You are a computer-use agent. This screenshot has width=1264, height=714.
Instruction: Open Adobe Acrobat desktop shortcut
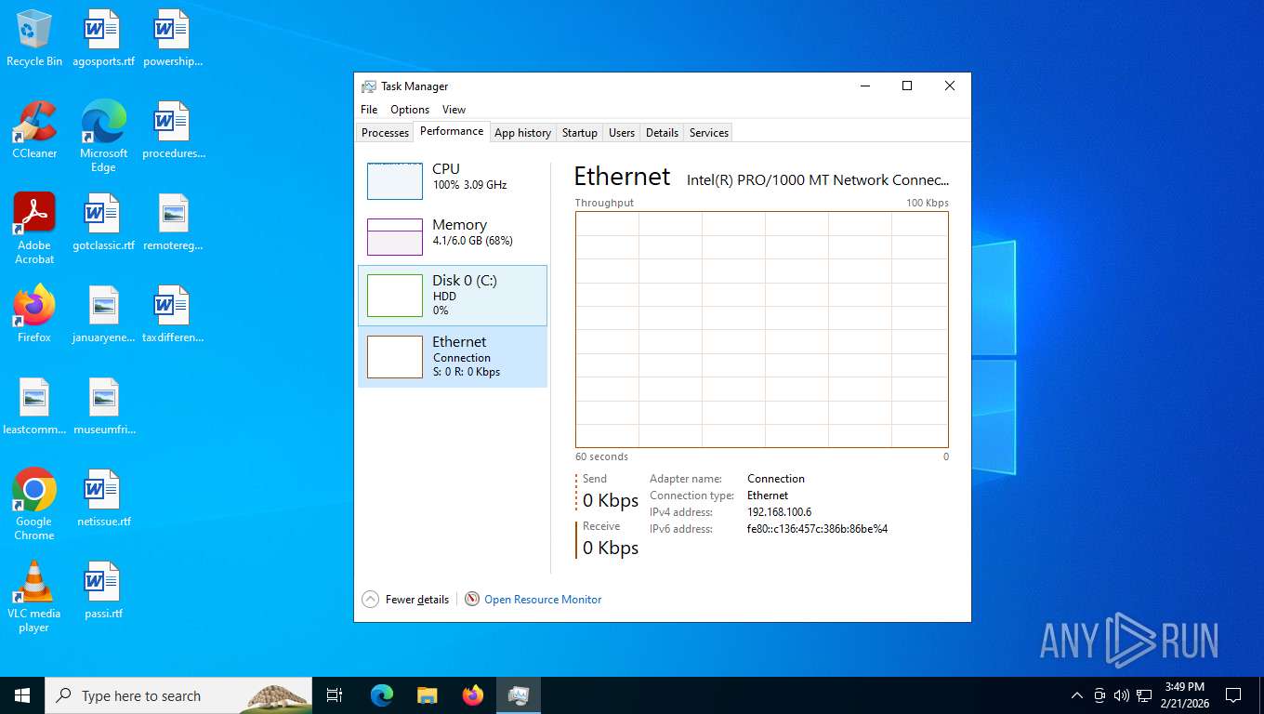pos(34,228)
